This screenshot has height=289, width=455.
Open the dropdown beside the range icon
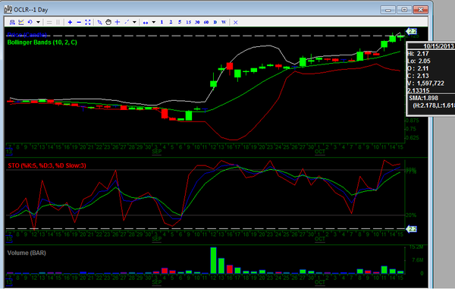(x=154, y=22)
